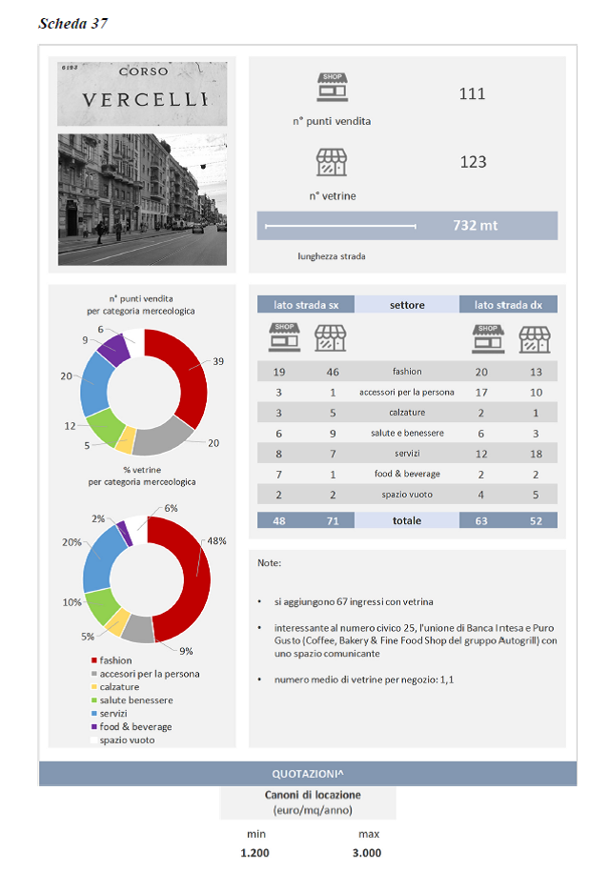This screenshot has height=872, width=610.
Task: Click the shop icon above 'n° punti vendita'
Action: pos(333,89)
